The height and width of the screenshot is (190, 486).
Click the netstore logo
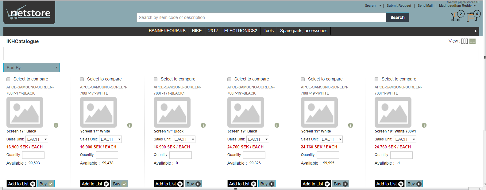(x=29, y=13)
